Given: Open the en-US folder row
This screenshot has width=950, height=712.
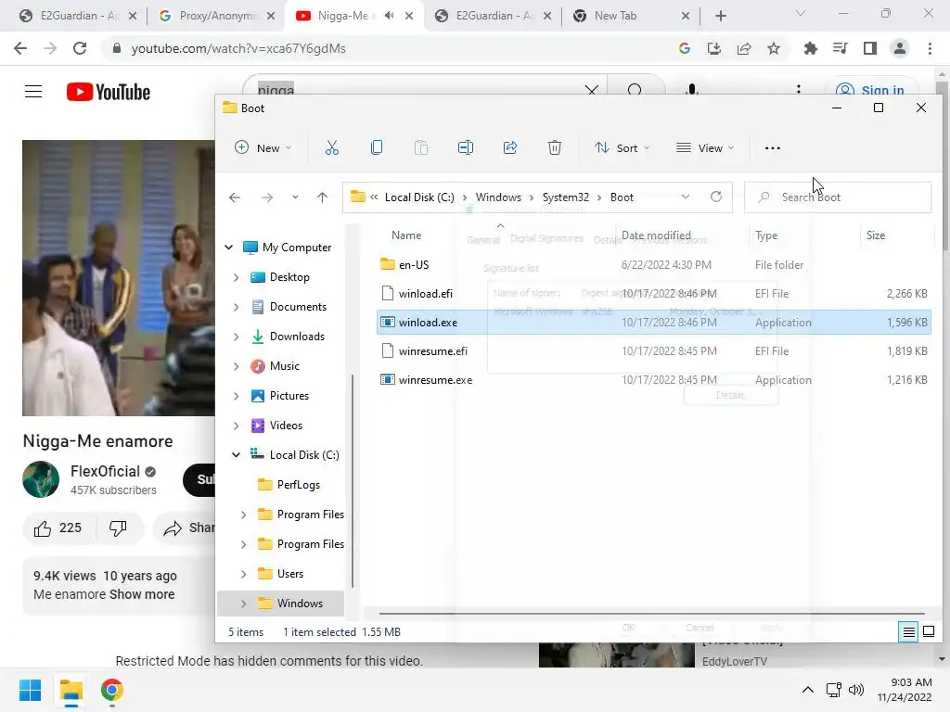Looking at the screenshot, I should click(654, 264).
